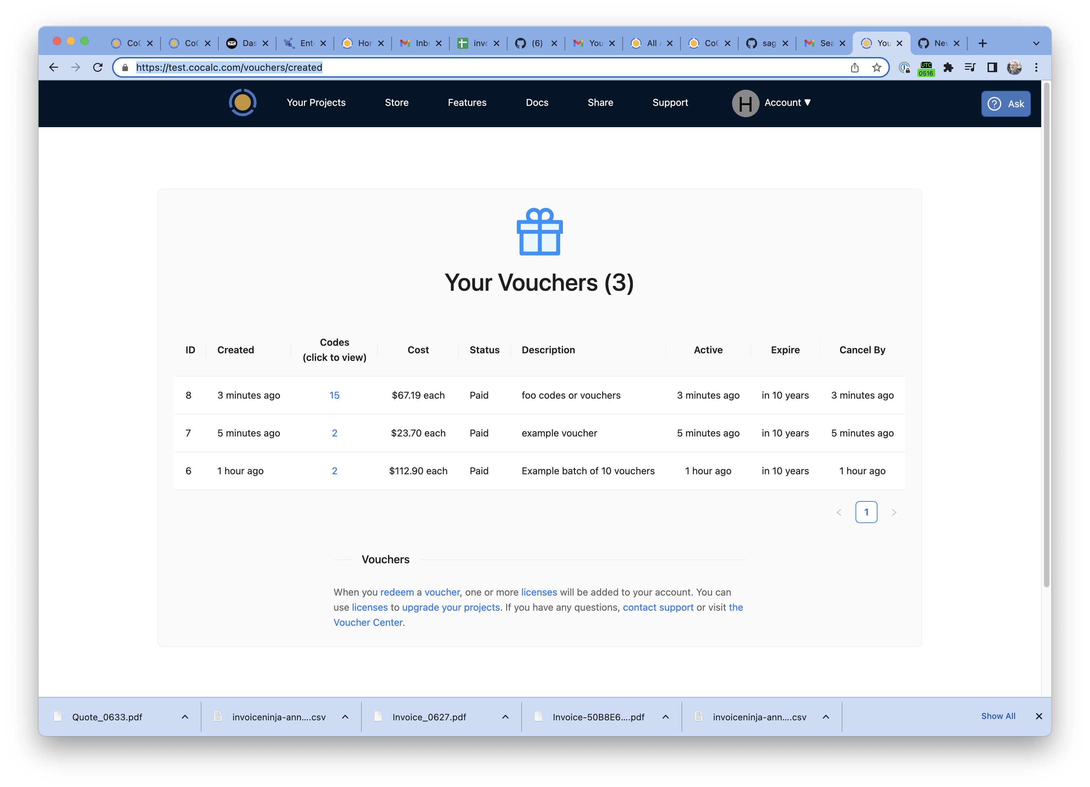1090x787 pixels.
Task: Expand the Account dropdown menu
Action: [787, 102]
